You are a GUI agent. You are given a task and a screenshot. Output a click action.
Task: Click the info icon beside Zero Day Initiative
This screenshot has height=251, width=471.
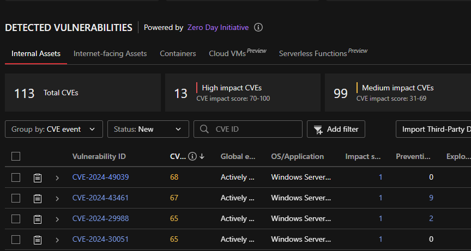coord(259,27)
